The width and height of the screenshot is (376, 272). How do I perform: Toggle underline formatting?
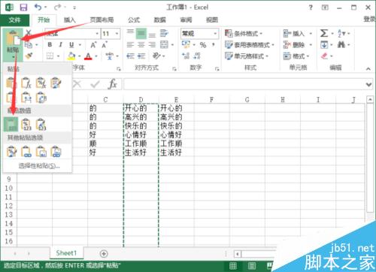tap(71, 45)
